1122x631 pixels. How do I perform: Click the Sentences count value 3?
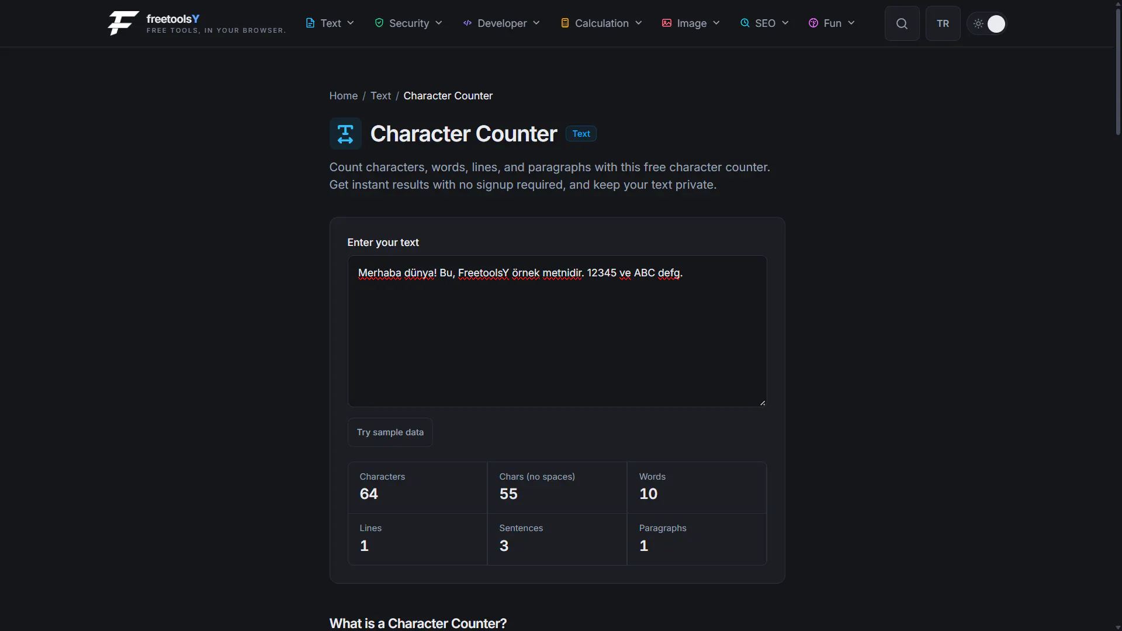pyautogui.click(x=504, y=546)
